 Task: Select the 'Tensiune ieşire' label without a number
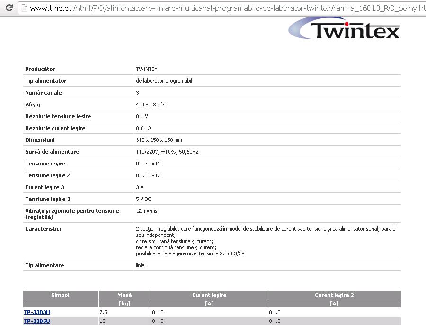[45, 164]
